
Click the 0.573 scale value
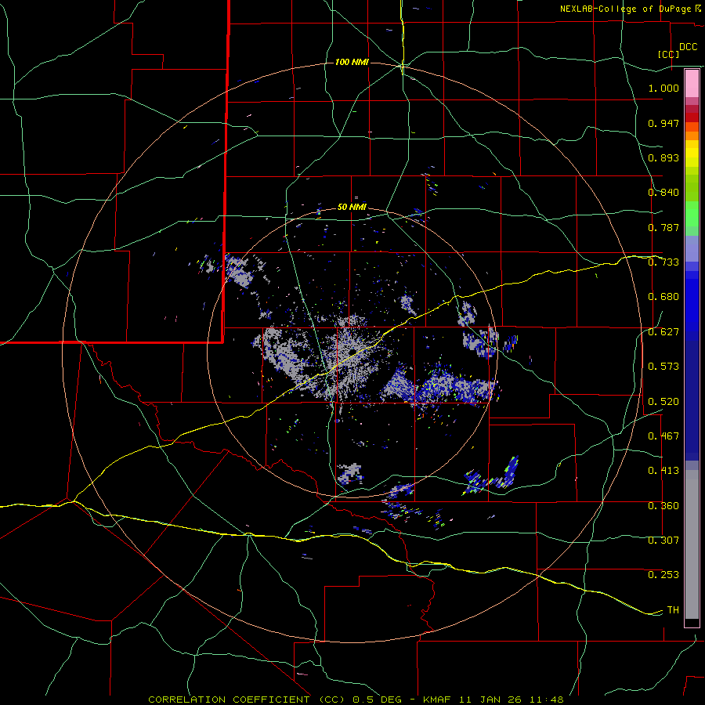pyautogui.click(x=663, y=367)
